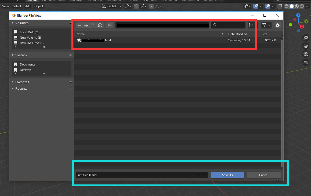Create a new folder
This screenshot has width=311, height=196.
110,25
